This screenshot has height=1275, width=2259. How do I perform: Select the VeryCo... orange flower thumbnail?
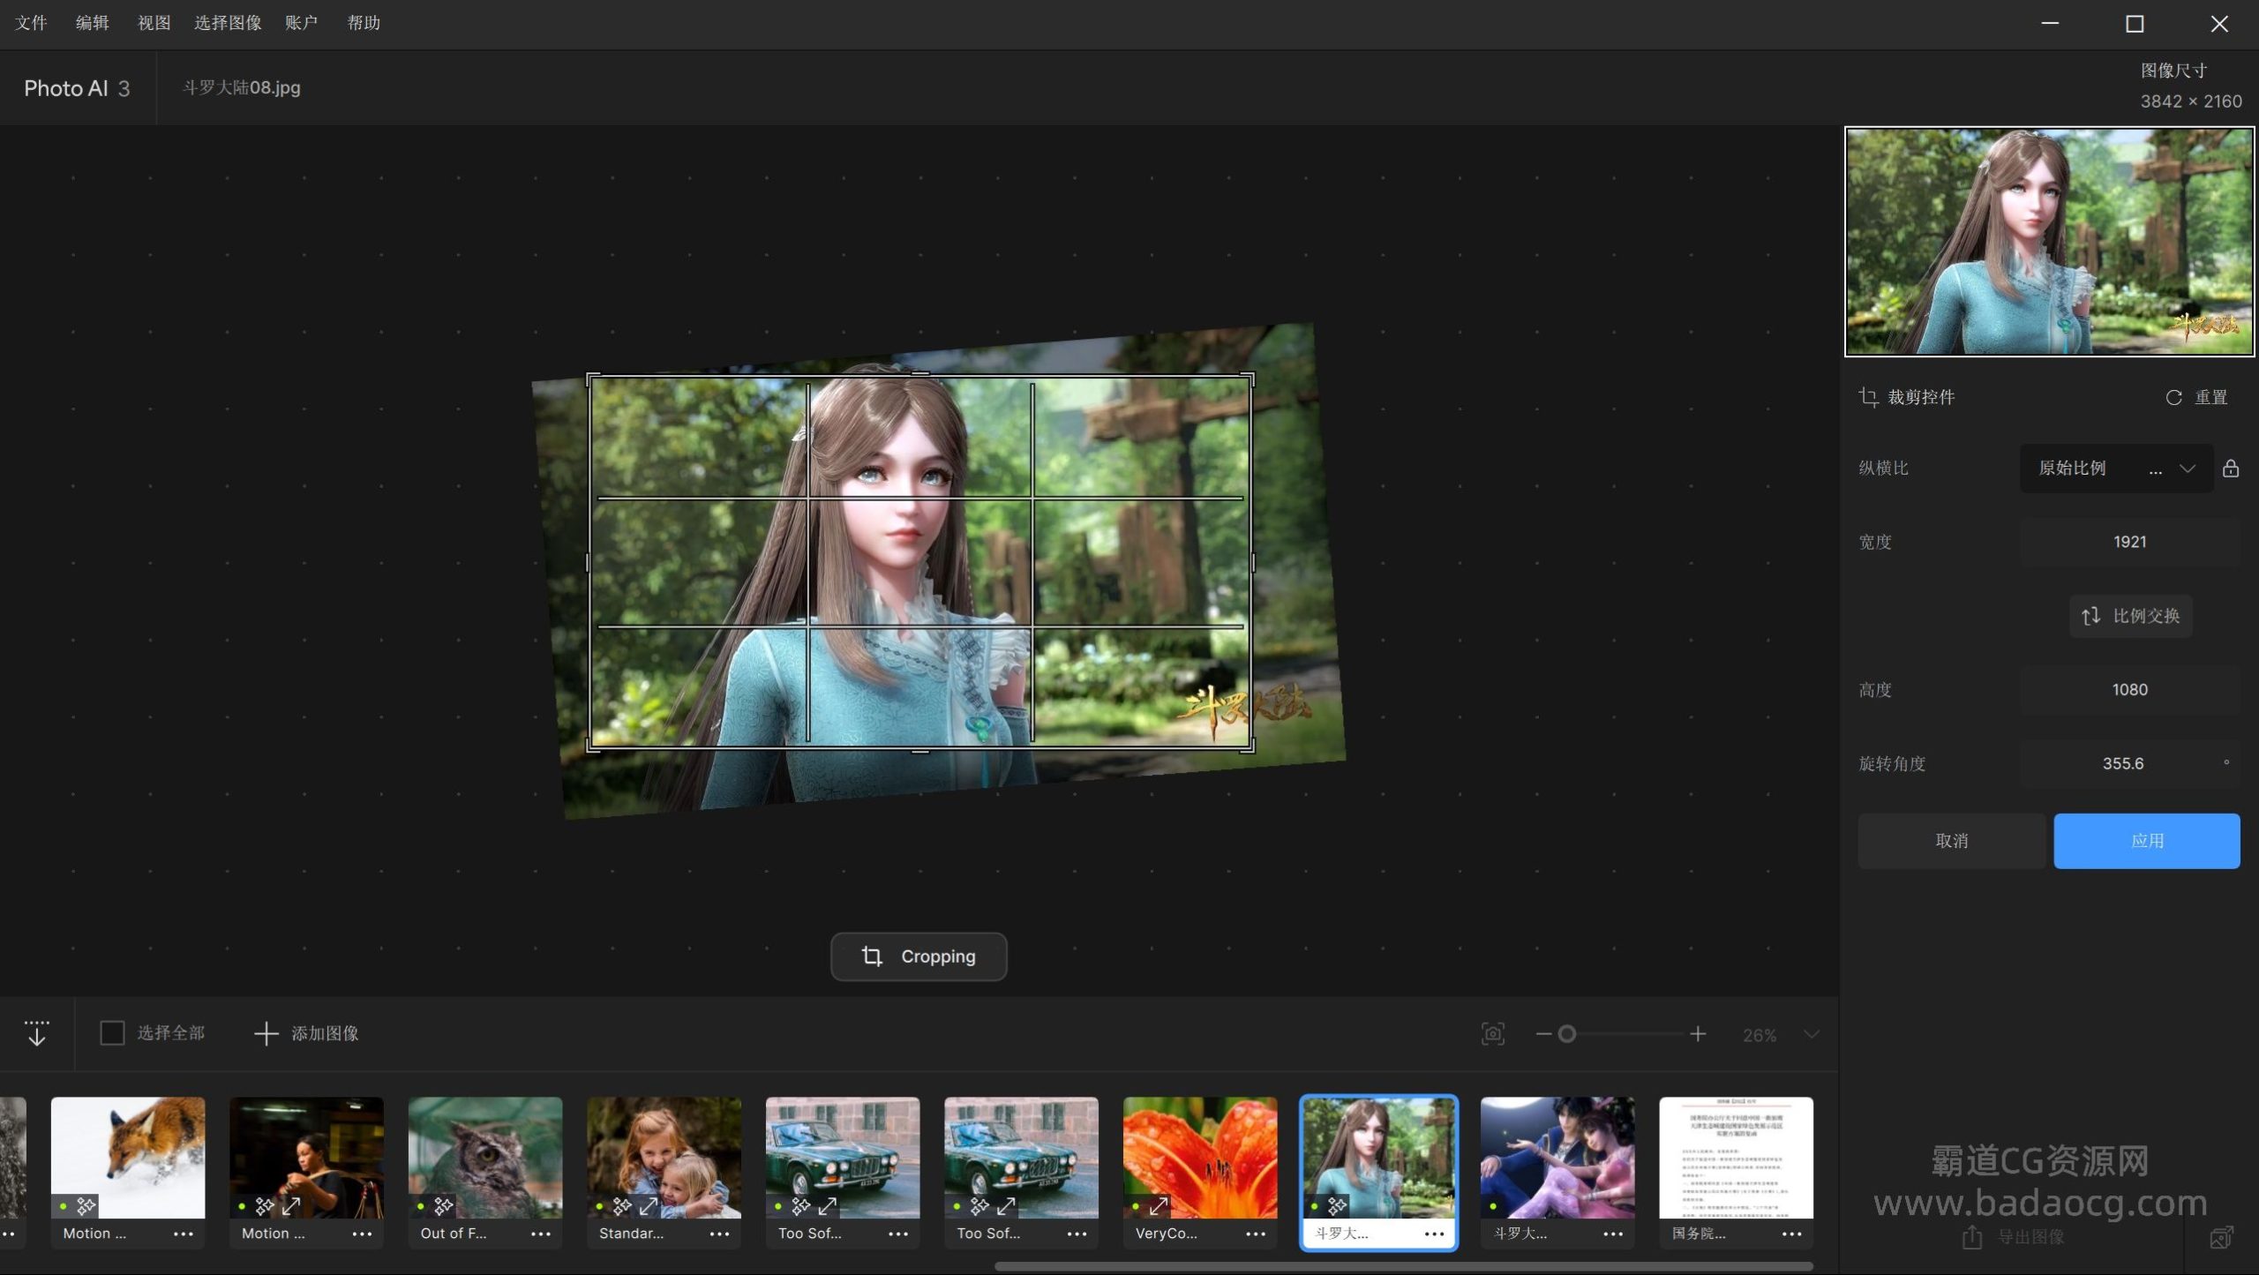[x=1200, y=1158]
